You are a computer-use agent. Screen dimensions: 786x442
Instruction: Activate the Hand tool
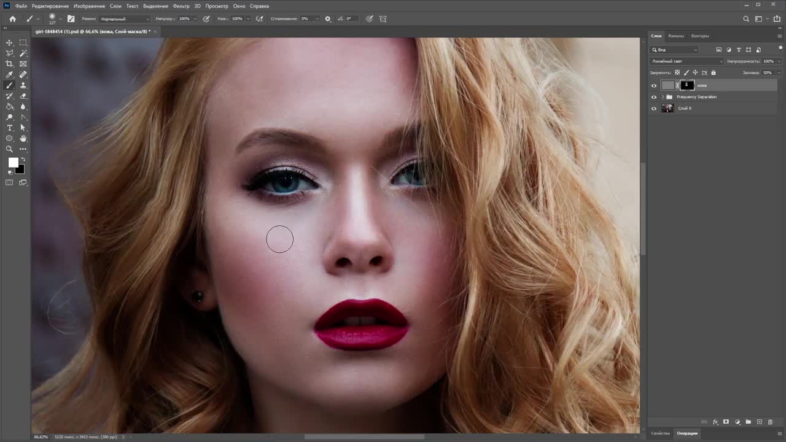pos(23,138)
